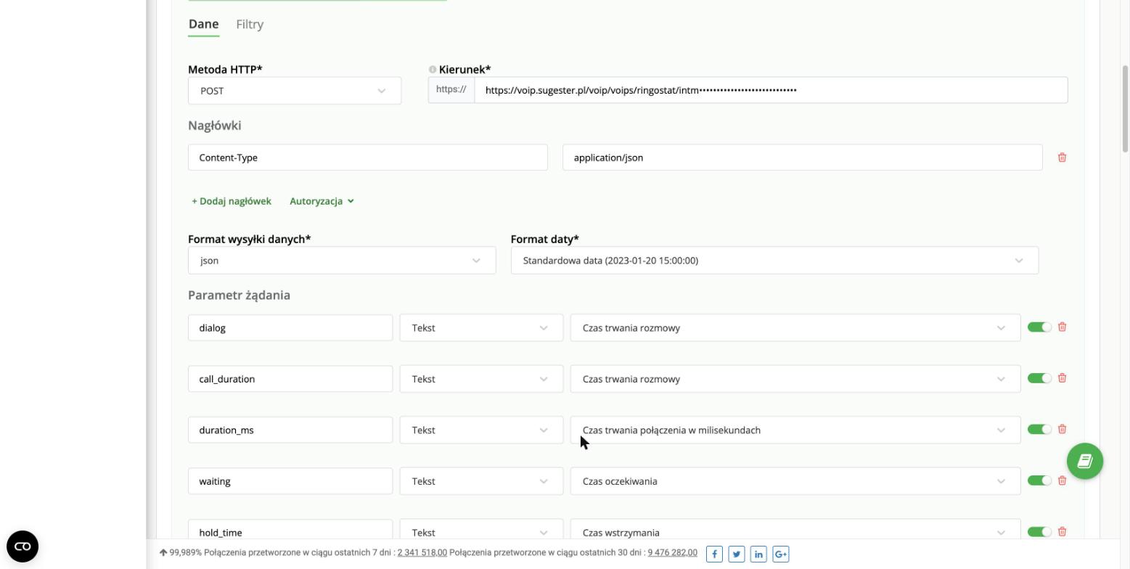Open Czas oczekiwania value dropdown
This screenshot has width=1130, height=569.
(795, 481)
